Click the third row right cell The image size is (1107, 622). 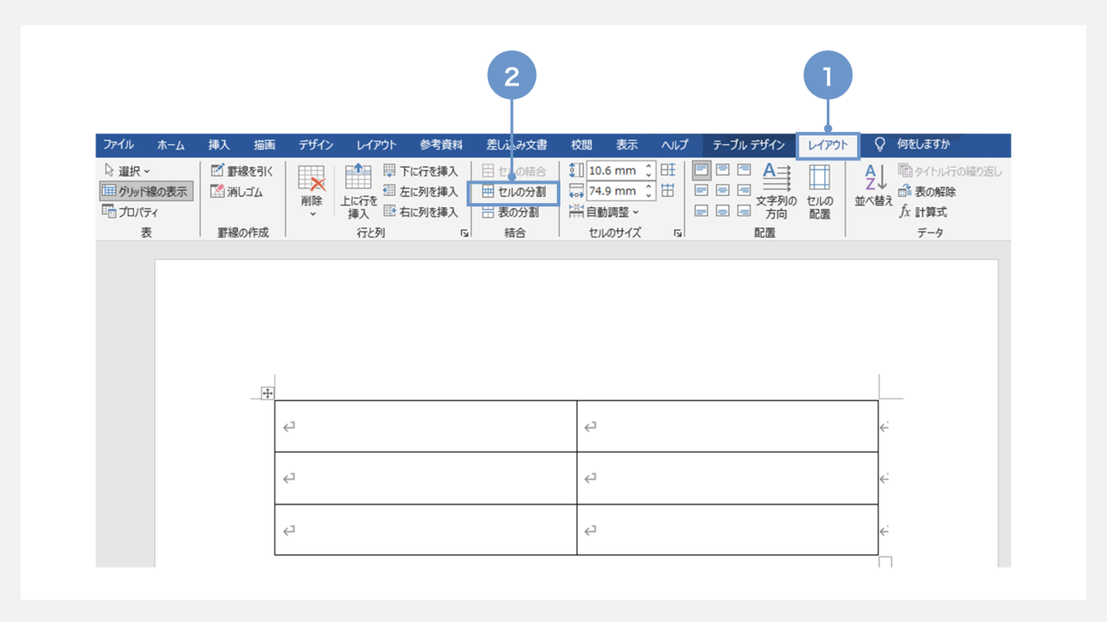click(727, 530)
